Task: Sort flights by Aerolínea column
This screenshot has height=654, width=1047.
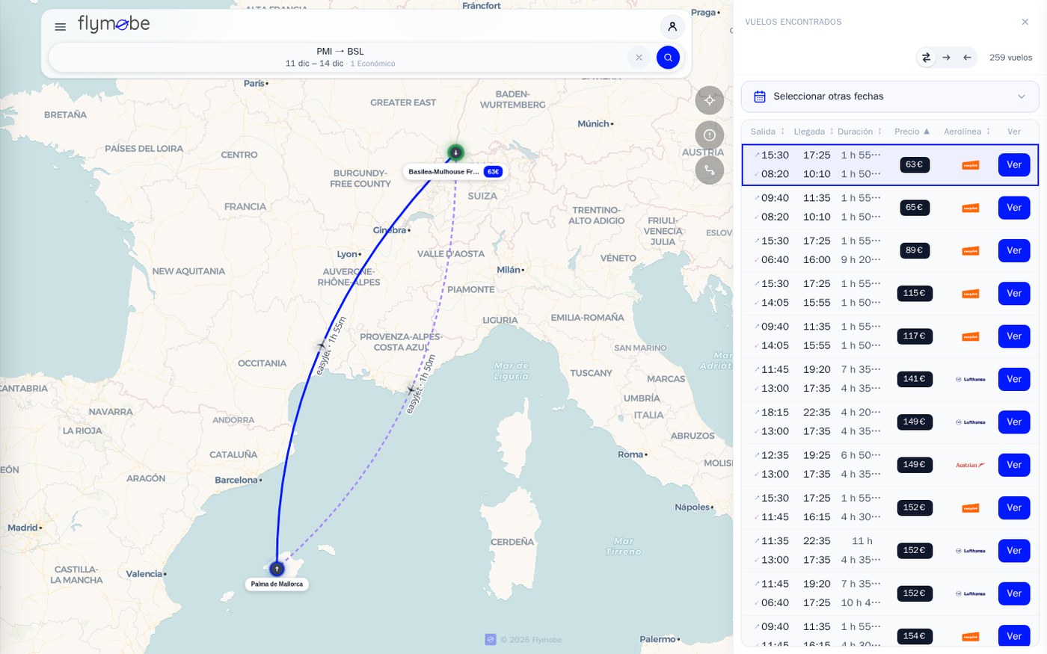Action: [x=967, y=132]
